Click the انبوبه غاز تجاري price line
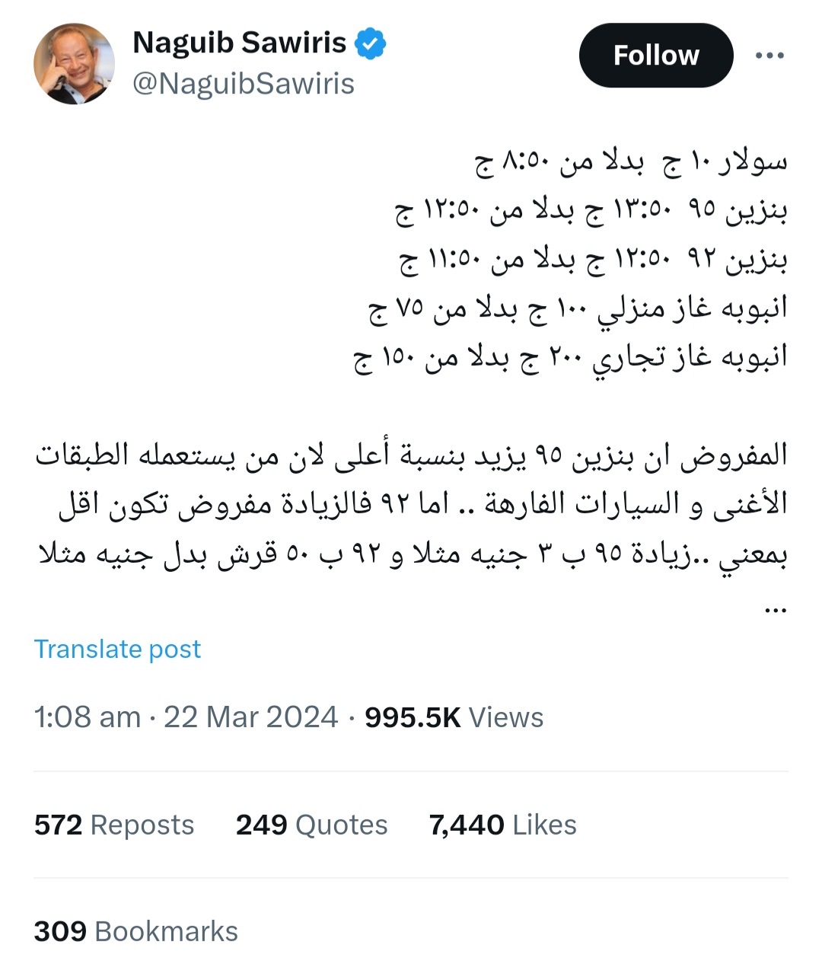Screen dimensions: 822x964 pyautogui.click(x=571, y=357)
